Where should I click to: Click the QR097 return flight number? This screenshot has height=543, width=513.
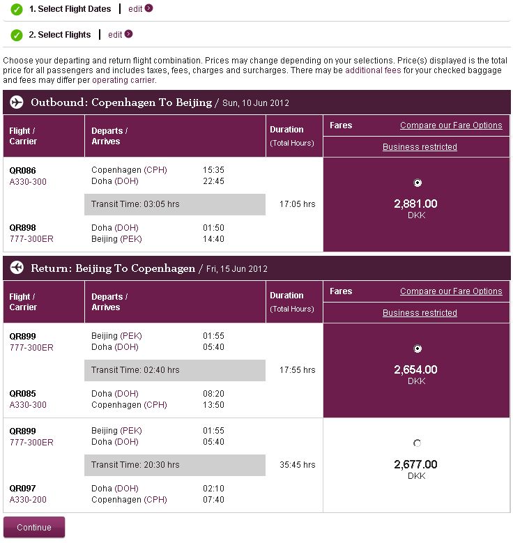tap(22, 489)
